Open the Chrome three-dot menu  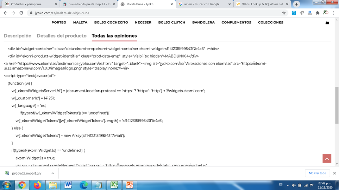click(x=334, y=13)
